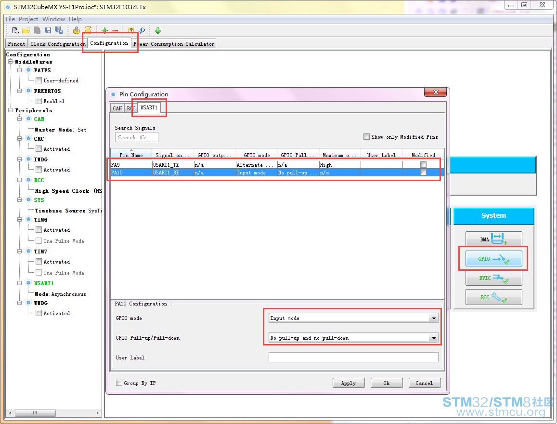Open the Window menu
This screenshot has width=557, height=424.
tap(53, 19)
